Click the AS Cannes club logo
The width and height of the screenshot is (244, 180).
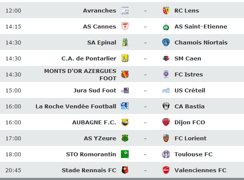click(x=125, y=26)
